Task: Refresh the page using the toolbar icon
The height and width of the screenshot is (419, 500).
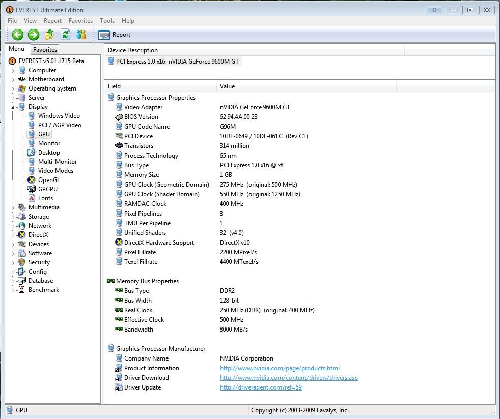Action: [x=65, y=35]
